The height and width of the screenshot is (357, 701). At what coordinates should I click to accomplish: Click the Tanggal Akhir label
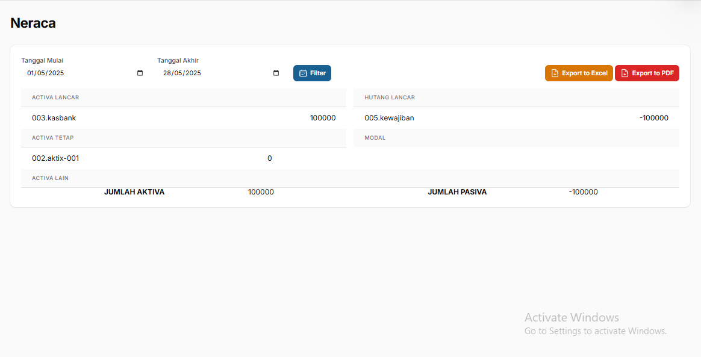pos(178,60)
